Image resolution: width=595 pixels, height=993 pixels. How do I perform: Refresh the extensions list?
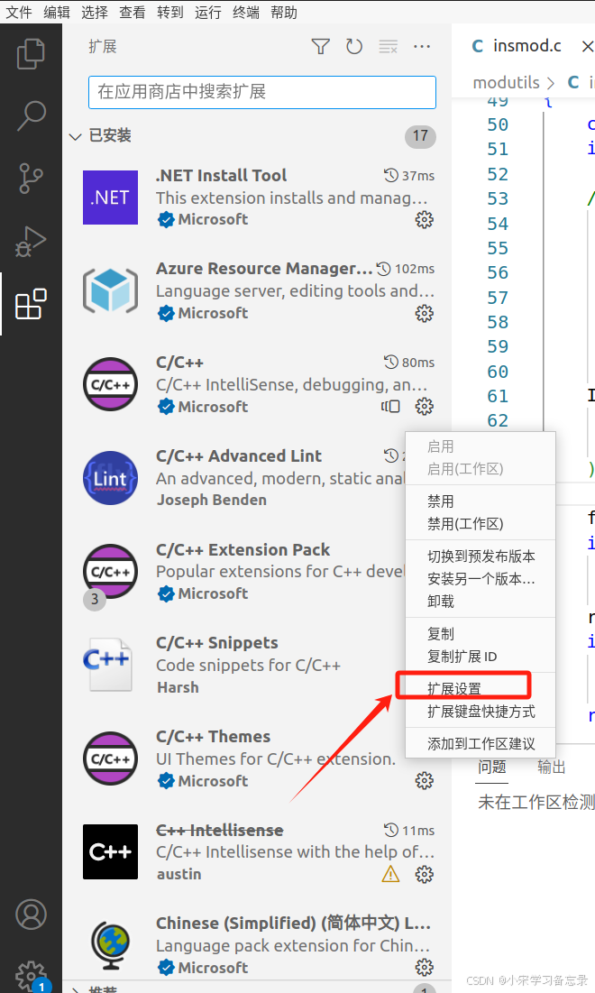point(353,46)
